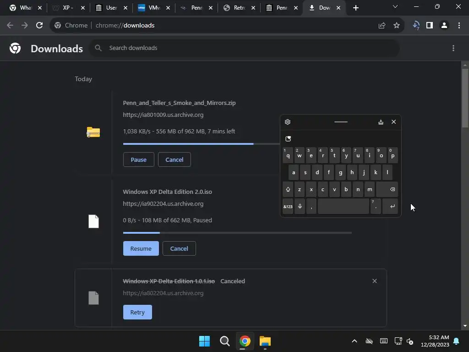Retry the canceled Windows XP Delta Edition 1.0.1.iso download
Viewport: 469px width, 352px height.
(137, 312)
